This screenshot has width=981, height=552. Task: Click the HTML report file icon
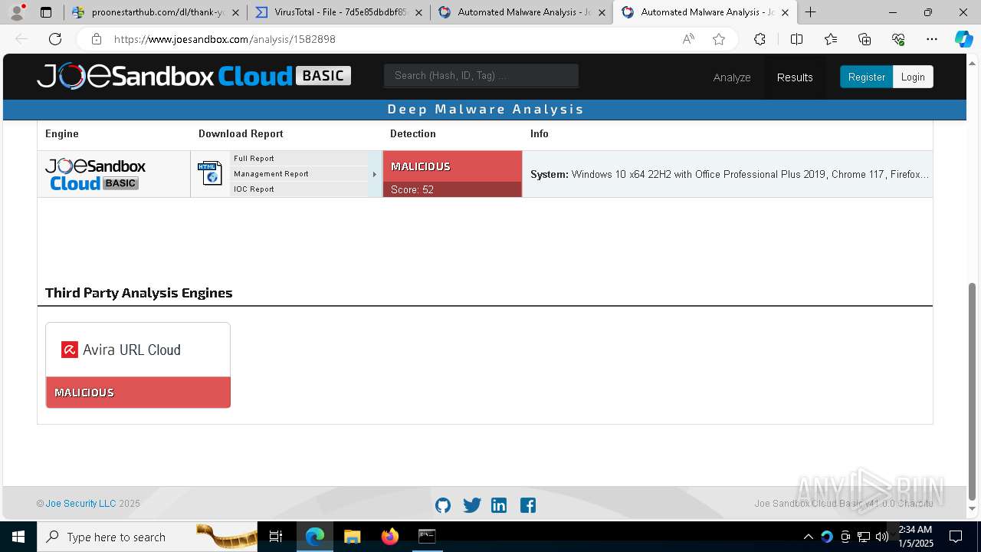click(209, 173)
